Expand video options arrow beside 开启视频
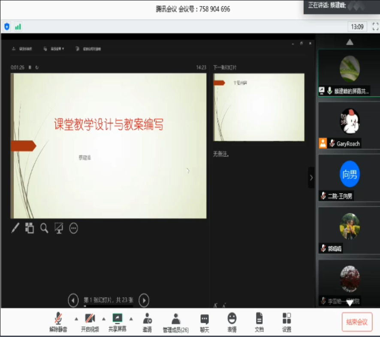 pos(103,319)
